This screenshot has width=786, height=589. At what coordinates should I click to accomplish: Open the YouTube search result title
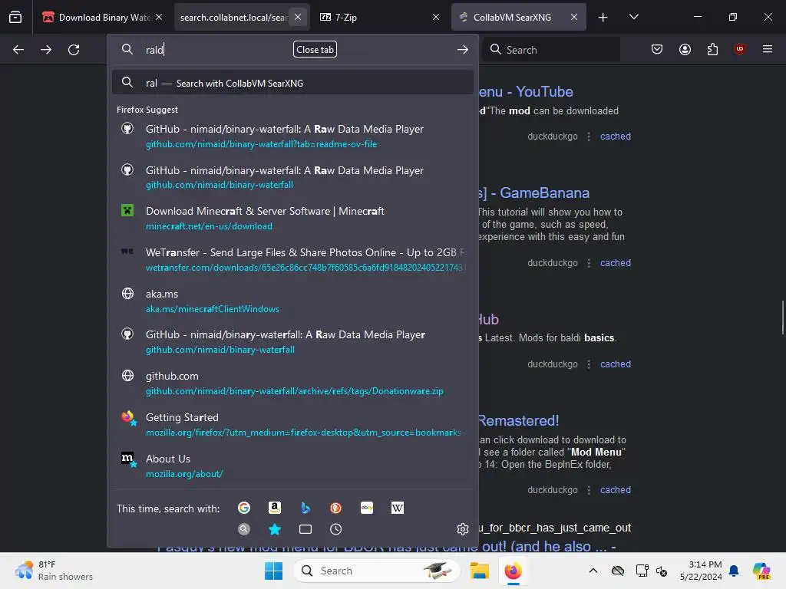[526, 91]
